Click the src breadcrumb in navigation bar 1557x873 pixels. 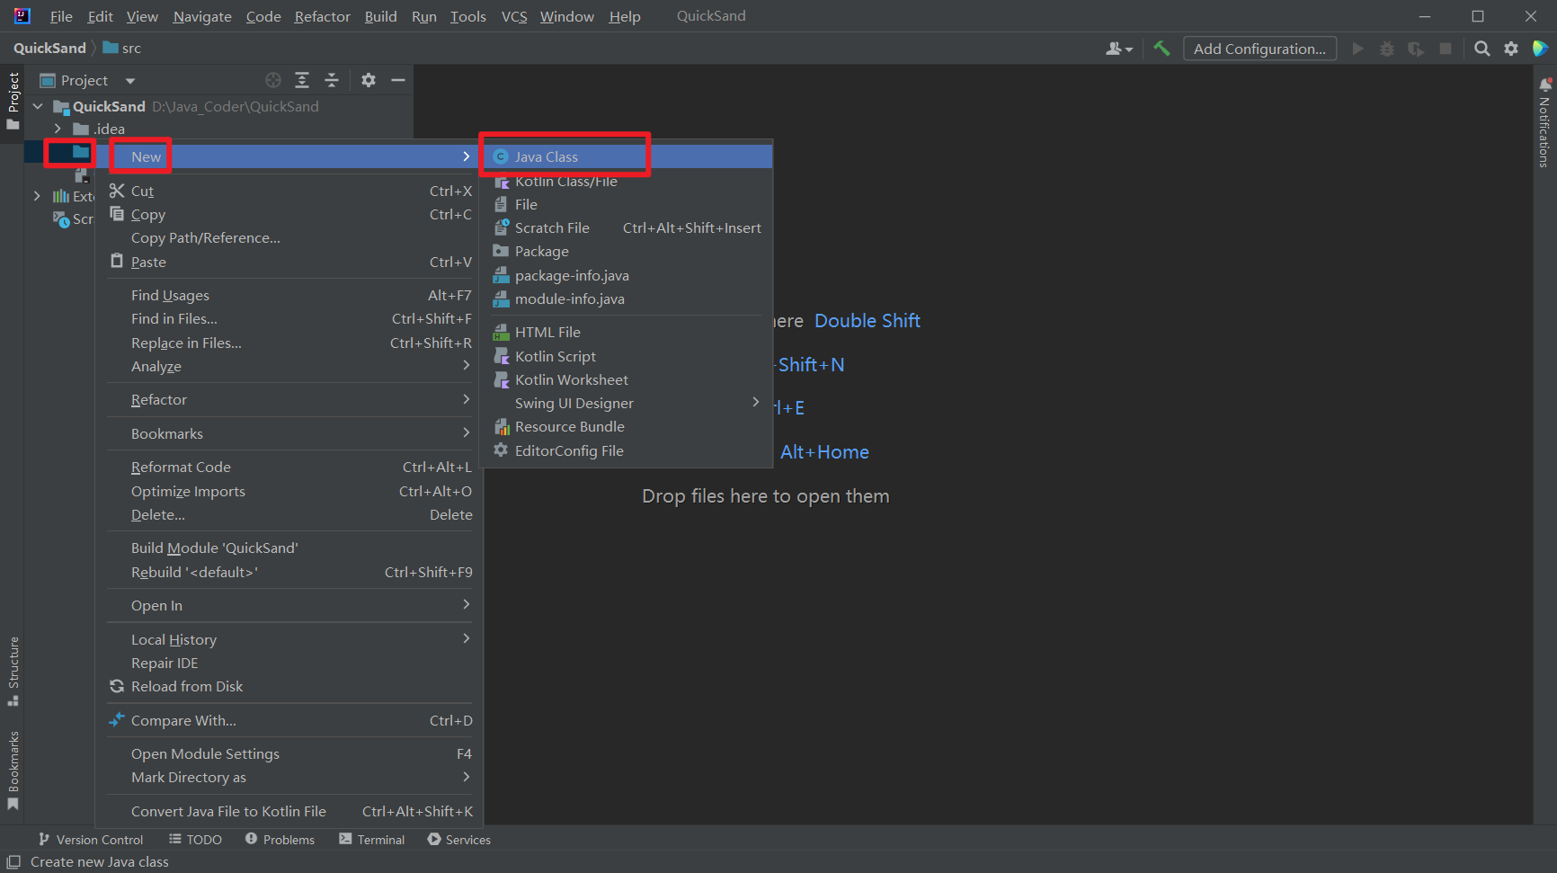coord(122,48)
